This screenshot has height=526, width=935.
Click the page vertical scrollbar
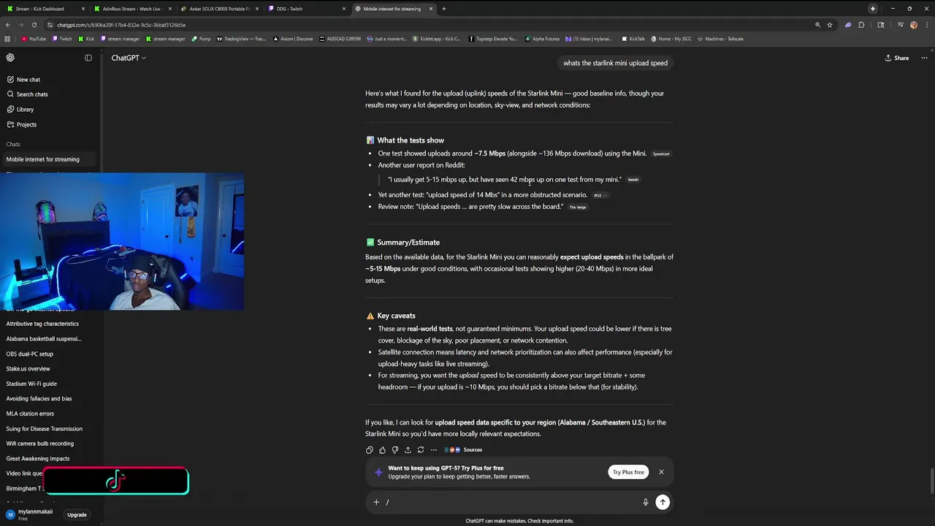pos(932,480)
